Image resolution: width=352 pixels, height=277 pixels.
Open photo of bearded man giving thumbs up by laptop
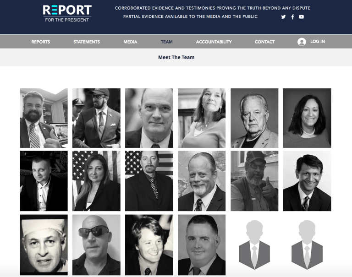pyautogui.click(x=44, y=118)
